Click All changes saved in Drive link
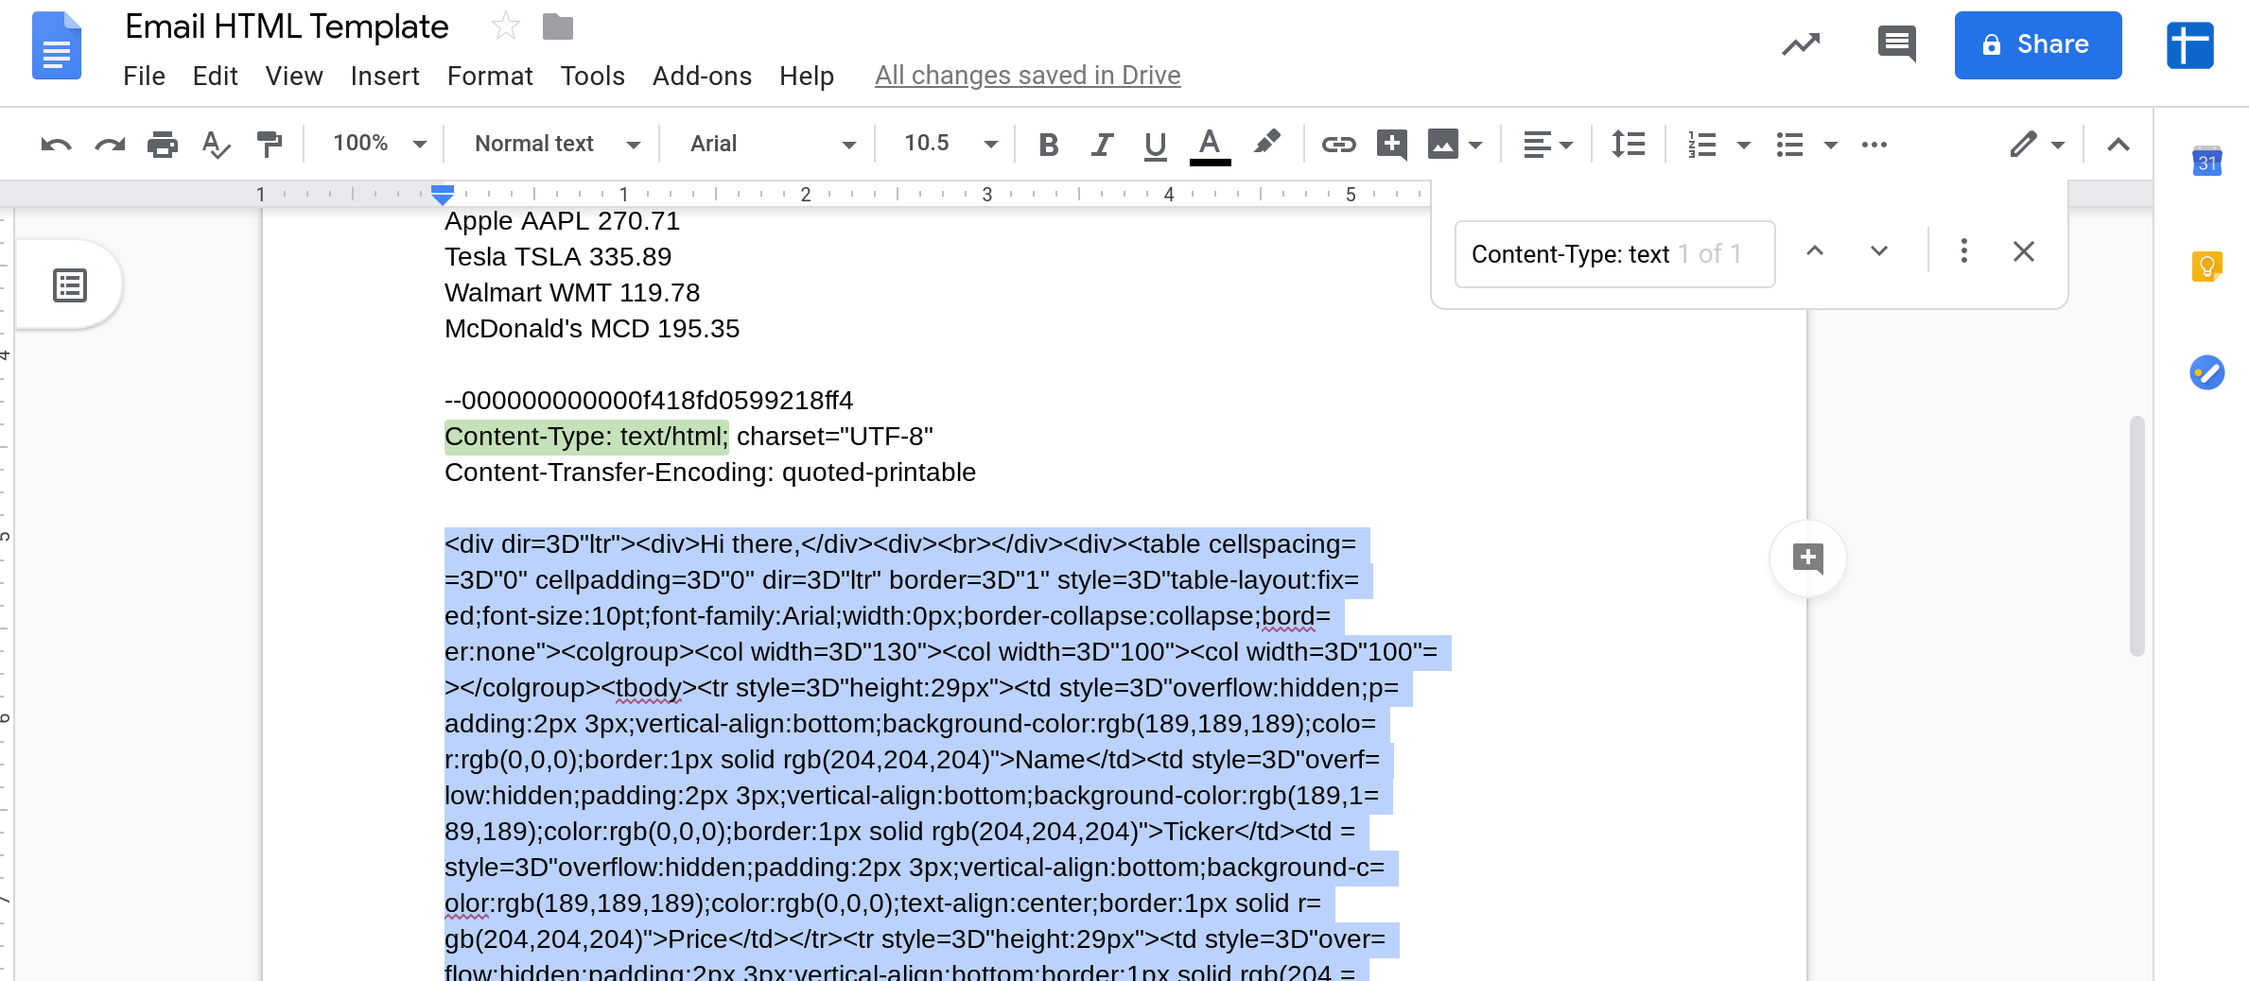Viewport: 2249px width, 981px height. coord(1027,76)
